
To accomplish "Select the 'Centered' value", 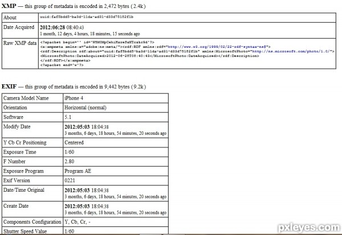I will [74, 143].
